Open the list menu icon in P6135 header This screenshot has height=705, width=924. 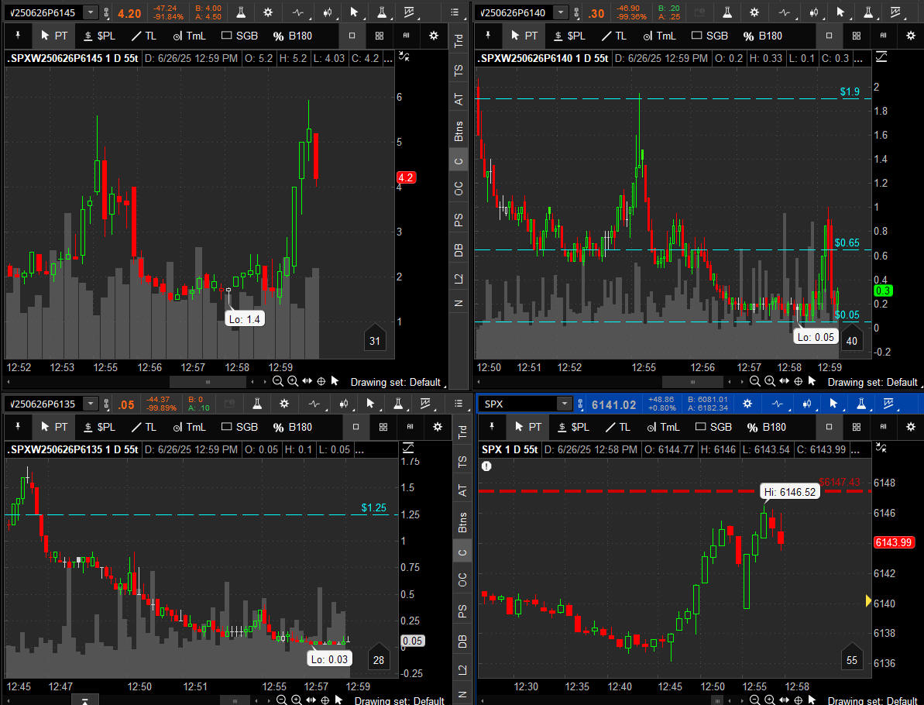pyautogui.click(x=459, y=404)
